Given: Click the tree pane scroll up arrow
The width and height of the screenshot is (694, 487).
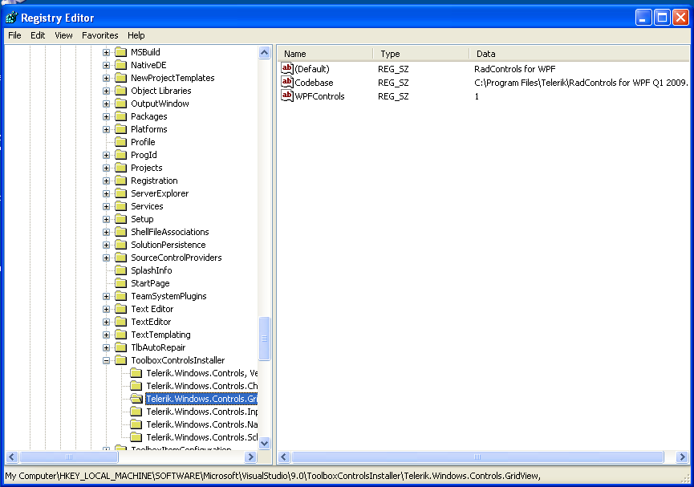Looking at the screenshot, I should click(x=264, y=53).
